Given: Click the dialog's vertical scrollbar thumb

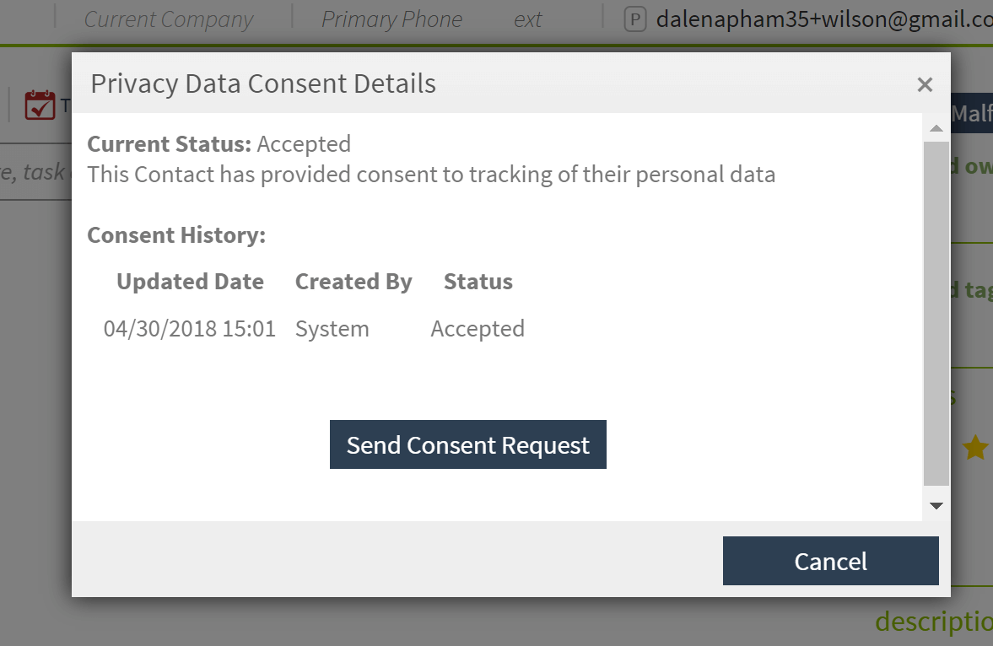Looking at the screenshot, I should pyautogui.click(x=936, y=314).
